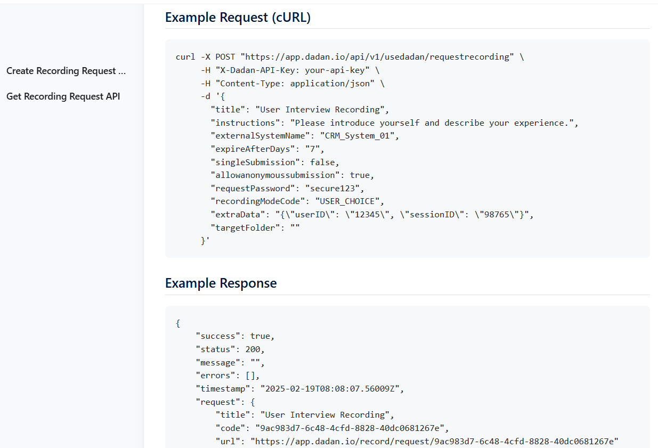Click the "recordingModeCode": "USER_CHOICE" line
The height and width of the screenshot is (448, 658).
(297, 201)
